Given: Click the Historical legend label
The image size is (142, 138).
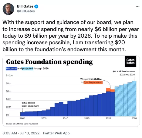Looking at the screenshot, I should 12,68.
